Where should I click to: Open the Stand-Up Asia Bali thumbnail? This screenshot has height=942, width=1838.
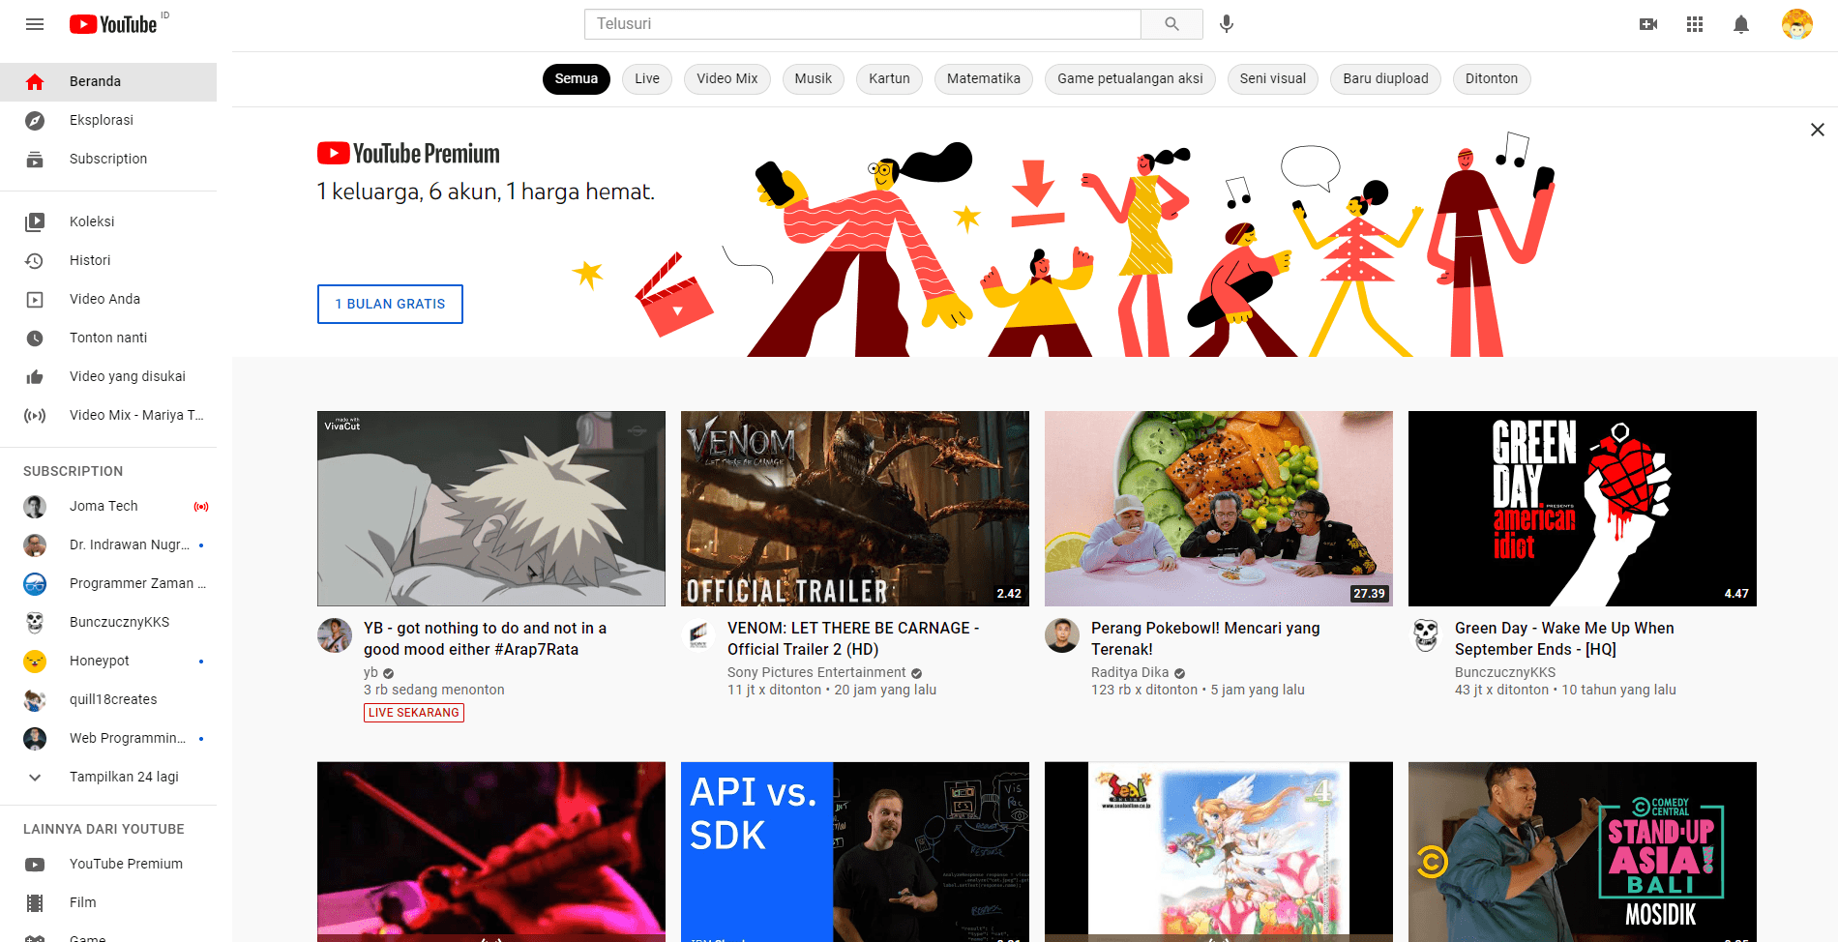pos(1583,852)
